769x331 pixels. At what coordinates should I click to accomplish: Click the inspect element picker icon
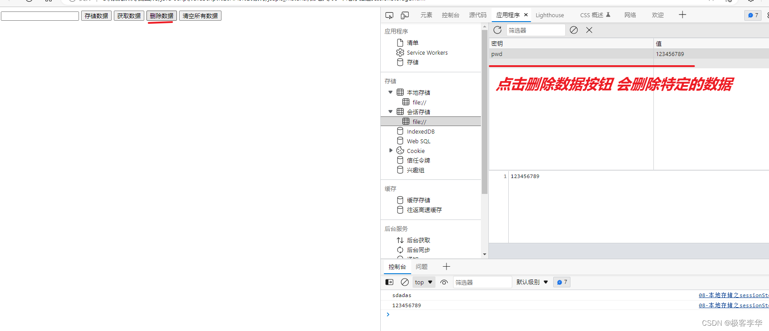(x=389, y=15)
